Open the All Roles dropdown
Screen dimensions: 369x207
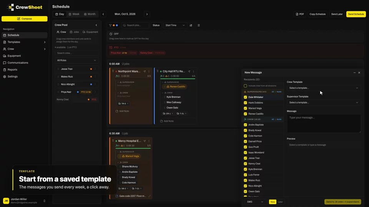pos(77,60)
